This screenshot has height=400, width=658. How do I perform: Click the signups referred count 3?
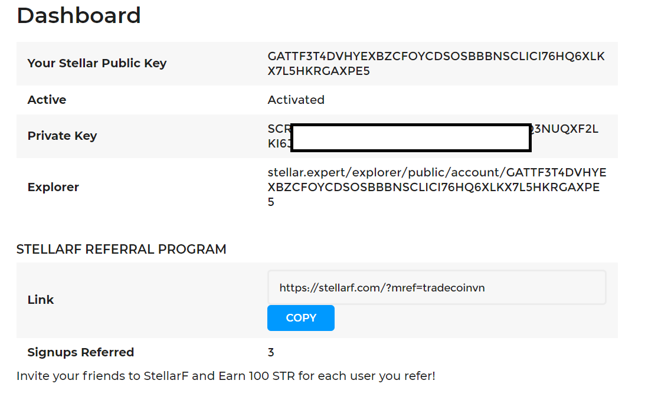click(x=271, y=352)
